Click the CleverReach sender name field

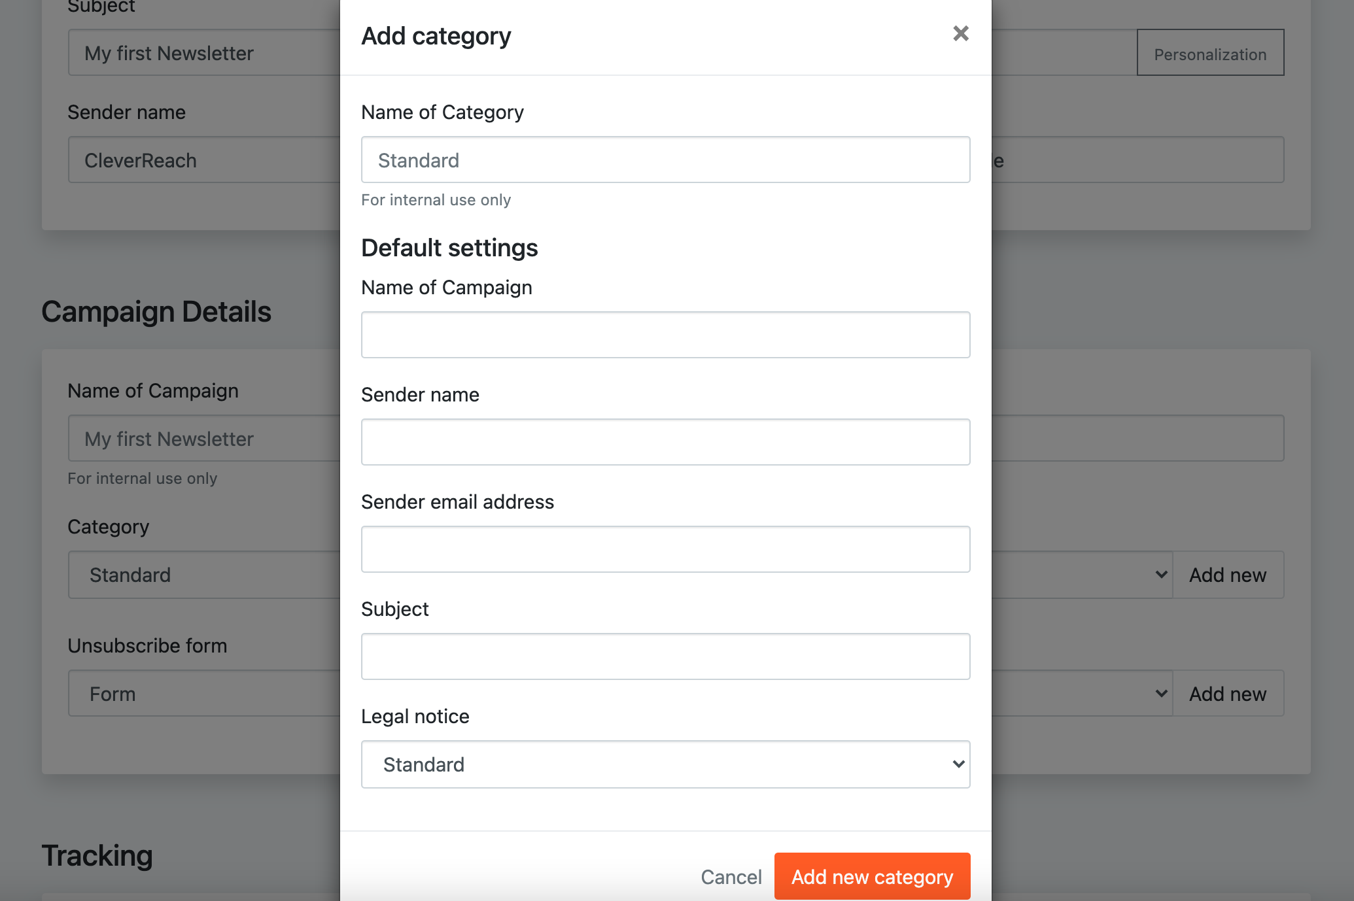204,160
